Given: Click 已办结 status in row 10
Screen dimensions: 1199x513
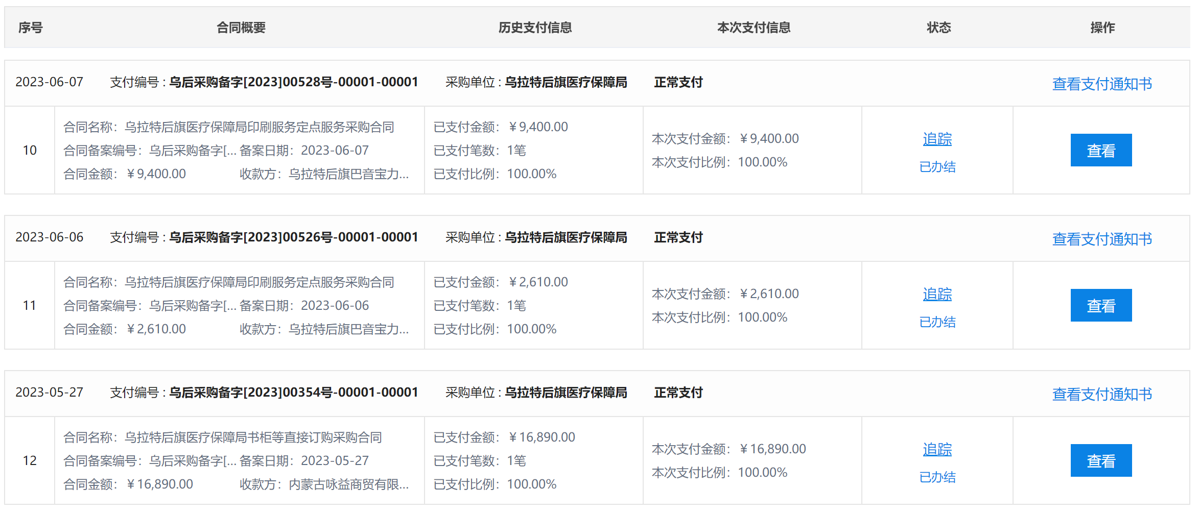Looking at the screenshot, I should pyautogui.click(x=937, y=167).
